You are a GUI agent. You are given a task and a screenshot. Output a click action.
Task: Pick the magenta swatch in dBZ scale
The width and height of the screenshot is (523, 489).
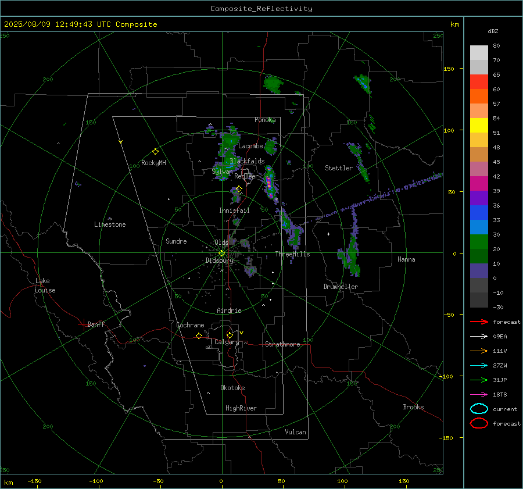pyautogui.click(x=479, y=184)
